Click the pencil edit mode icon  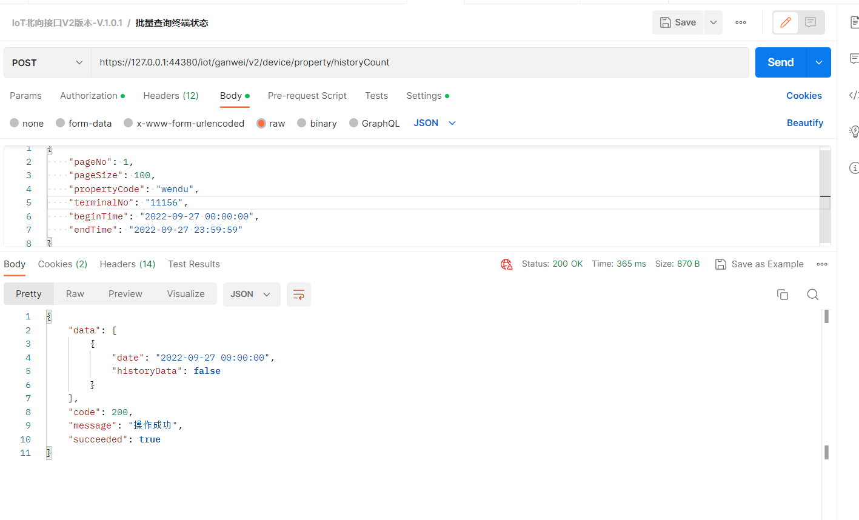786,22
